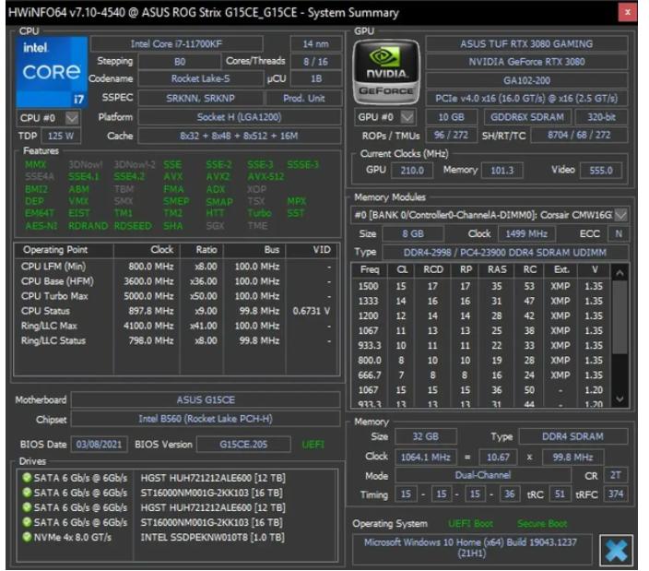Click the total memory size 32 GB field
Image resolution: width=649 pixels, height=571 pixels.
(426, 437)
